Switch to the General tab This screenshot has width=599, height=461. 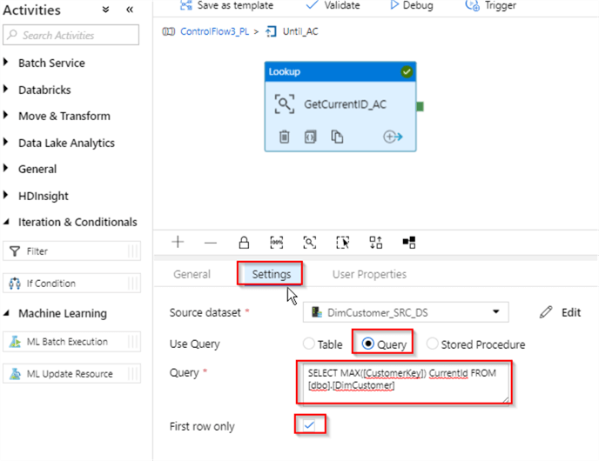tap(192, 274)
